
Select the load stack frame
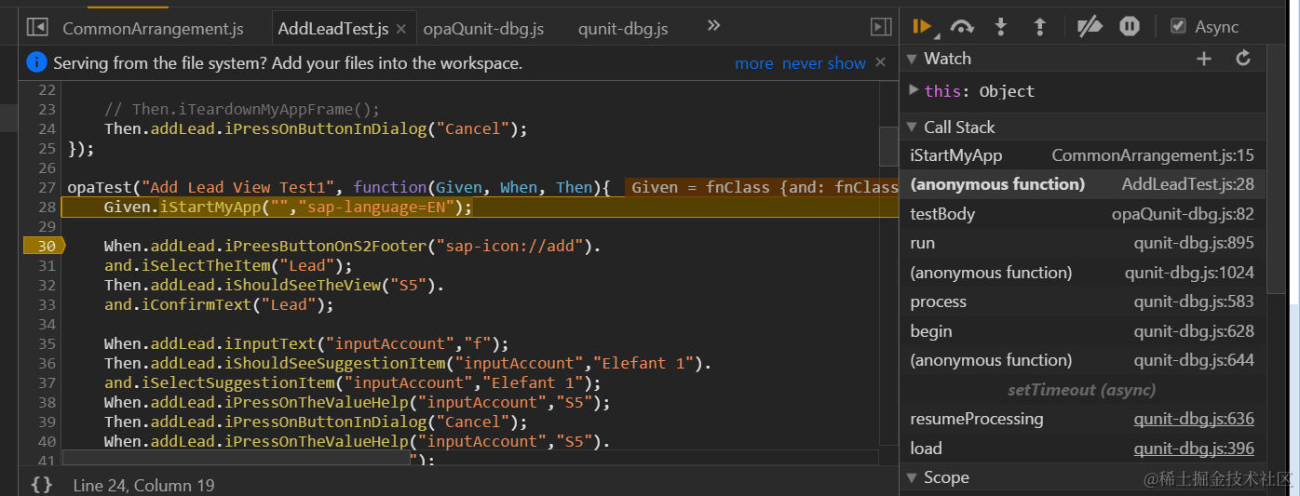pyautogui.click(x=1082, y=449)
